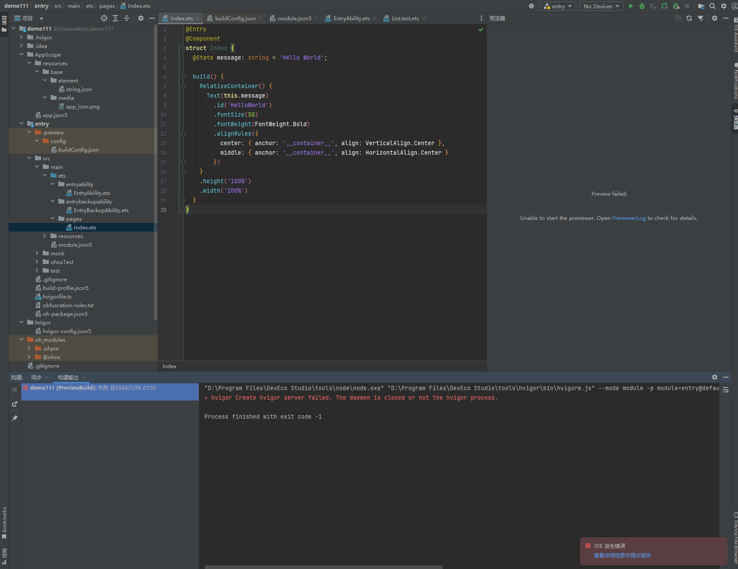
Task: Switch to the buildConfig.json editor tab
Action: click(x=235, y=18)
